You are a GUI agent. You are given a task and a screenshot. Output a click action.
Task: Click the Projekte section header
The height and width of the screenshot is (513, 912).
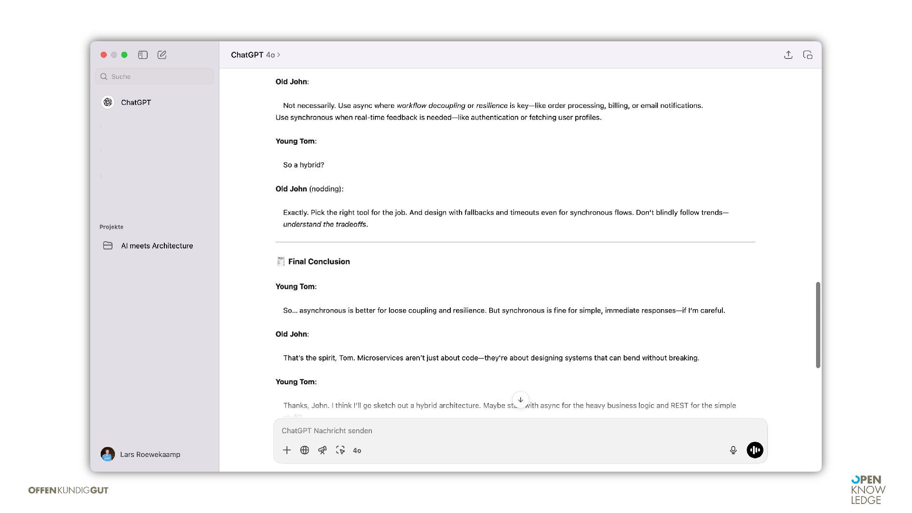pyautogui.click(x=111, y=227)
